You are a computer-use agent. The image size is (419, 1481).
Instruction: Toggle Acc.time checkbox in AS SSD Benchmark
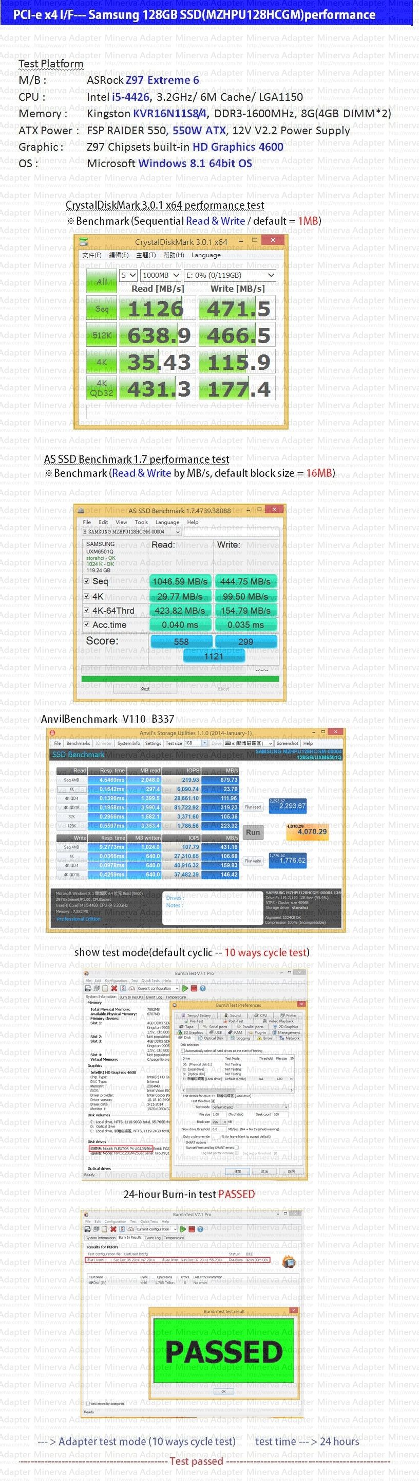pos(87,624)
